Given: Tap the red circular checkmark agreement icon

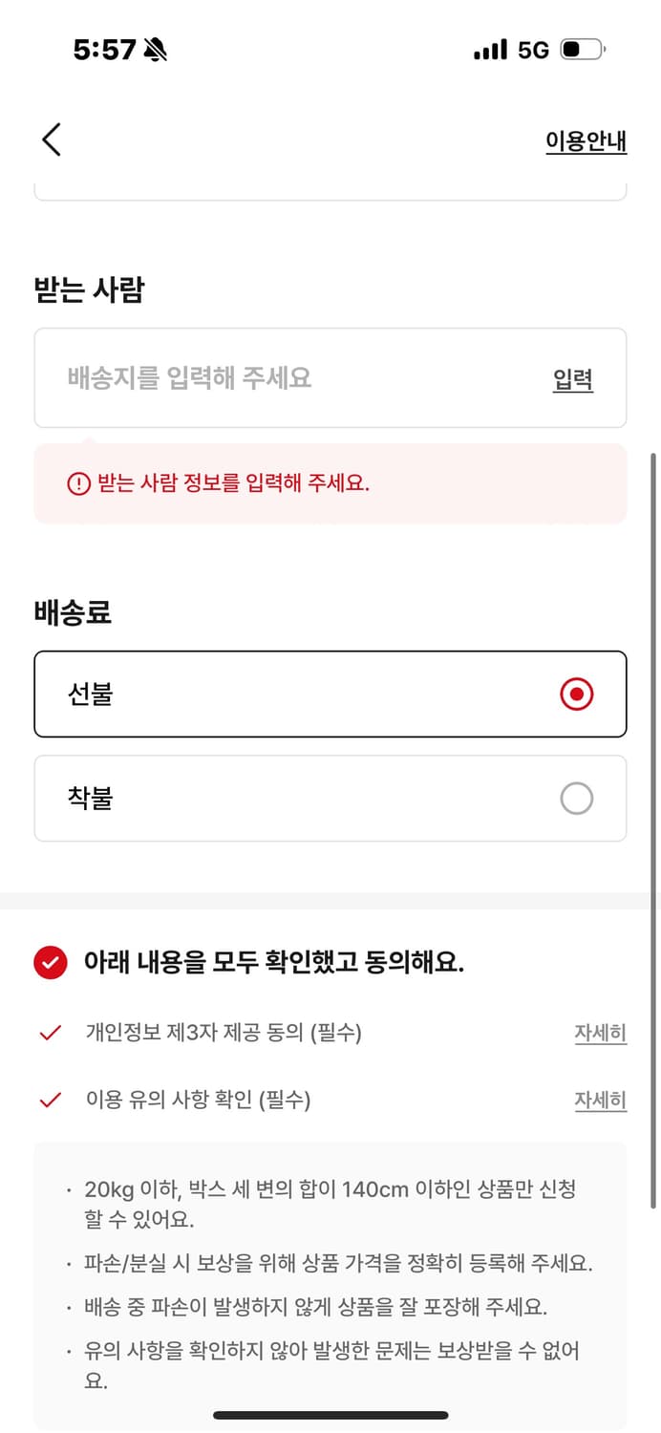Looking at the screenshot, I should (51, 964).
